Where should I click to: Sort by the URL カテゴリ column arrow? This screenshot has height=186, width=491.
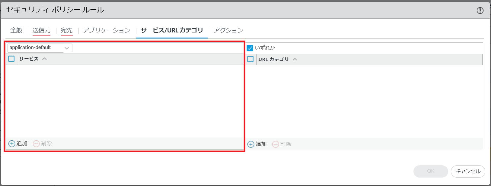(295, 59)
